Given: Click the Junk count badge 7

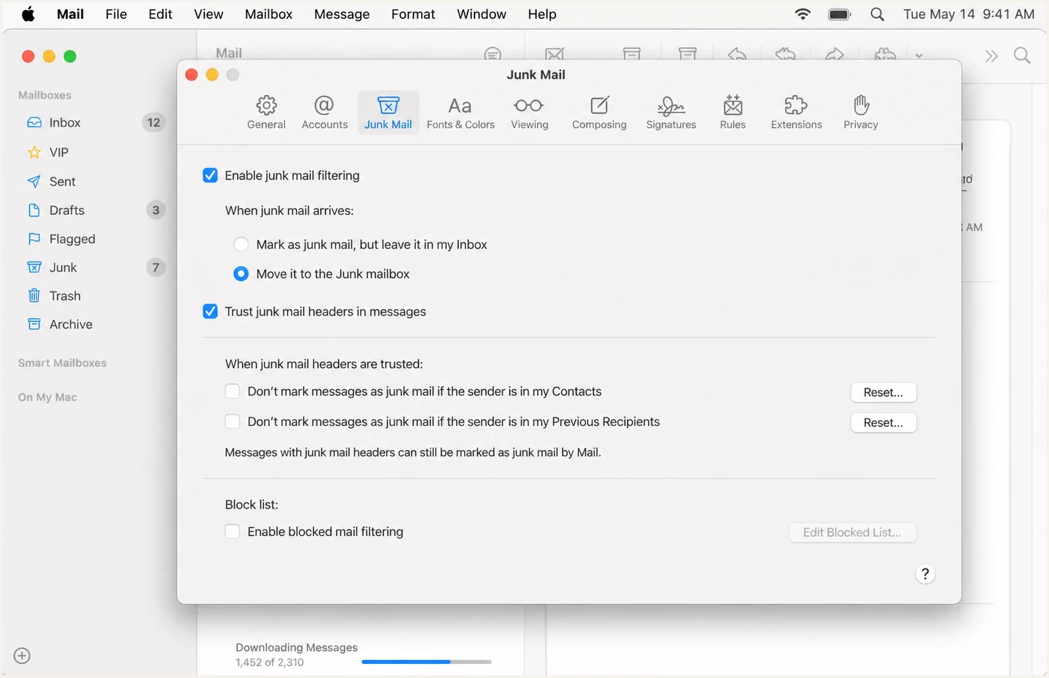Looking at the screenshot, I should [155, 267].
